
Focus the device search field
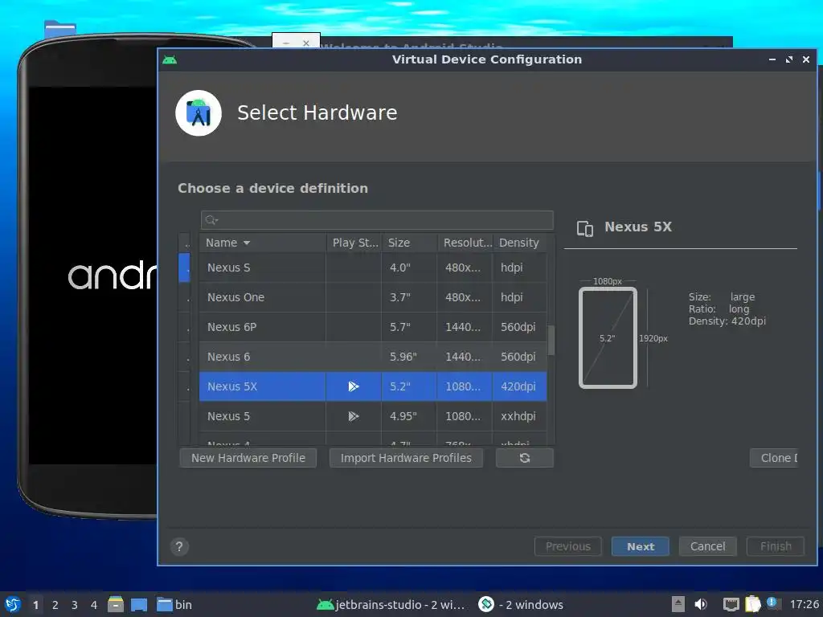click(377, 220)
